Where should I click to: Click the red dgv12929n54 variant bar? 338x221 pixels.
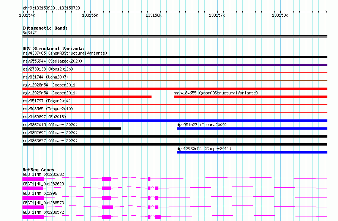tap(87, 97)
